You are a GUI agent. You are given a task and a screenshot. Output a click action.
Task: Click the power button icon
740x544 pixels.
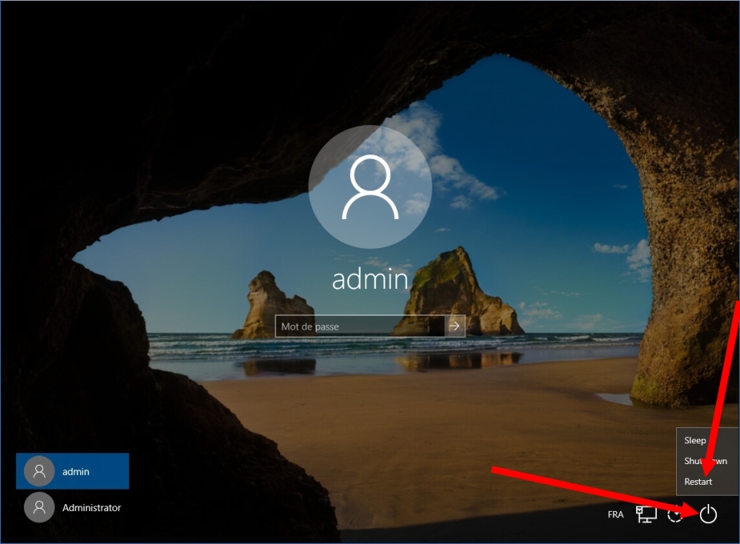[x=708, y=515]
